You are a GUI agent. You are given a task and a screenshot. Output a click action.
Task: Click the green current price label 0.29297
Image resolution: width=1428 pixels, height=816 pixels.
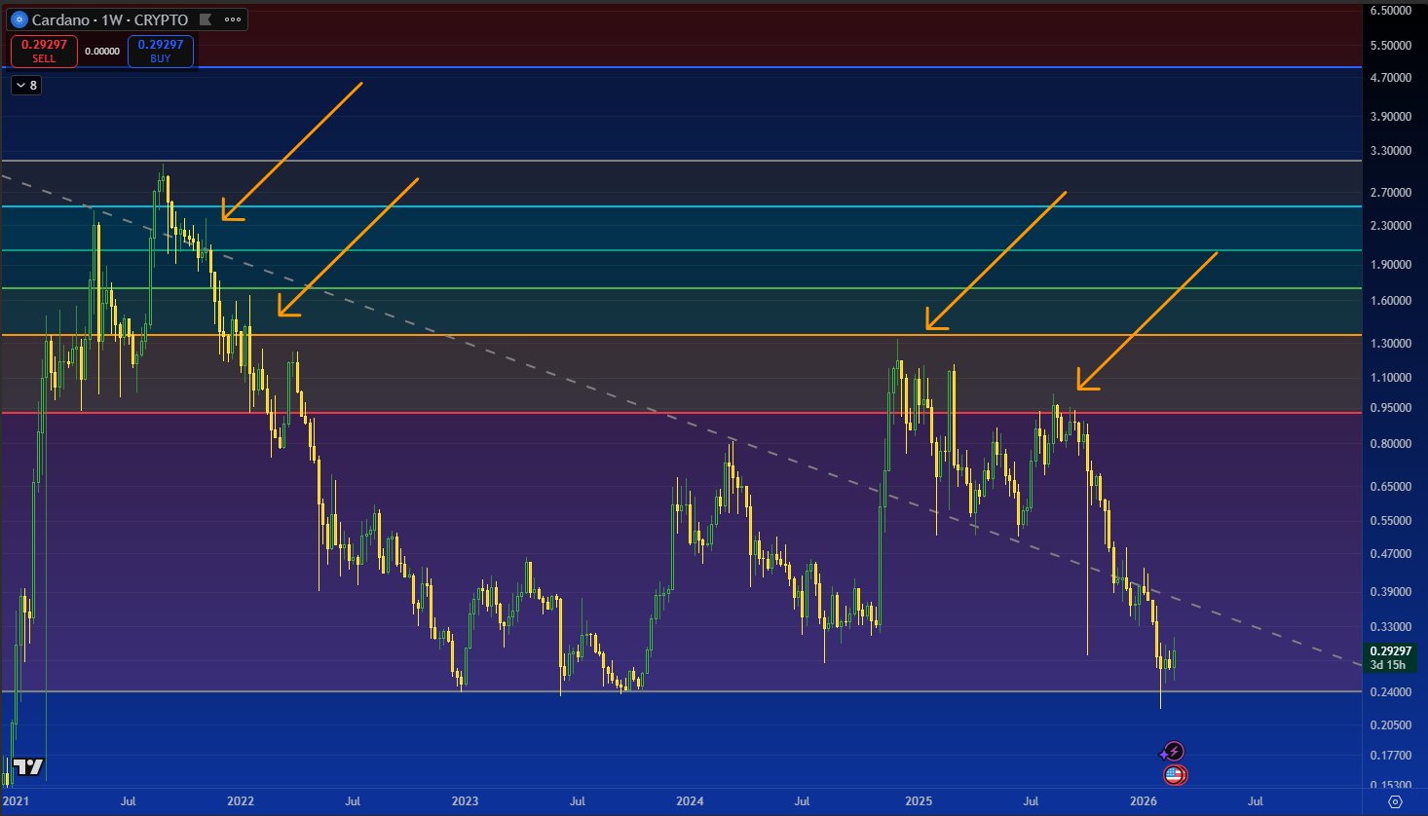point(1391,650)
